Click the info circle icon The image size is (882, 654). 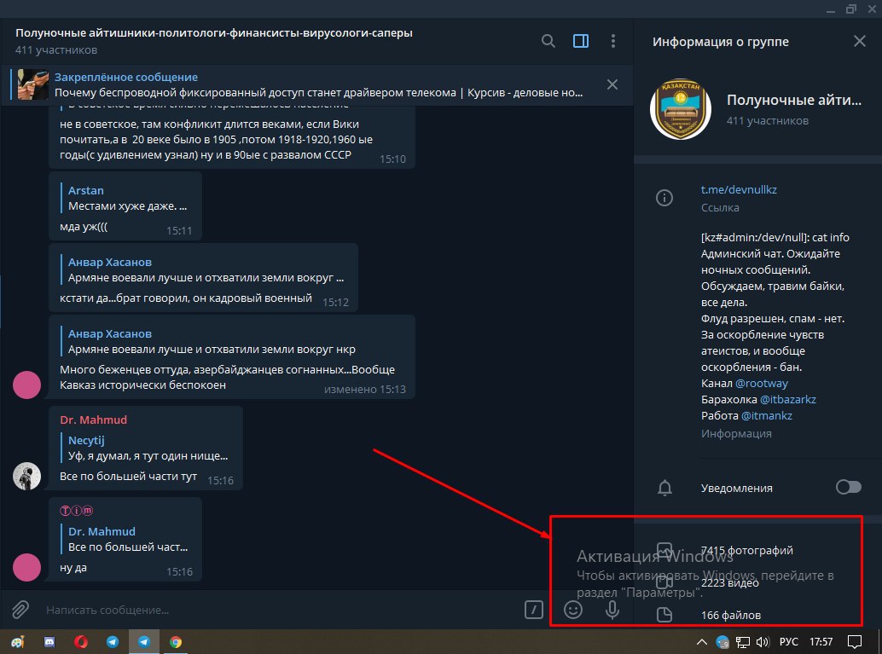tap(664, 198)
